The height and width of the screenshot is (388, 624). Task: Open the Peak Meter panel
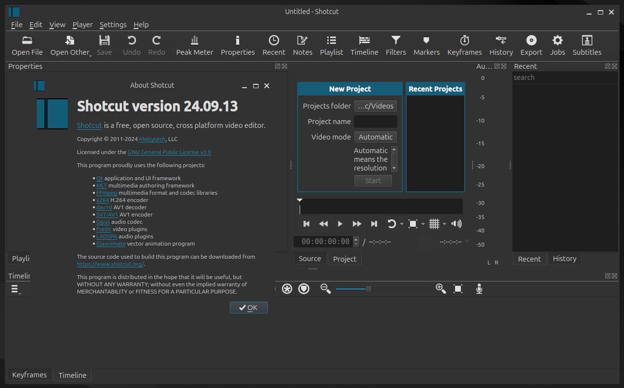click(x=195, y=46)
